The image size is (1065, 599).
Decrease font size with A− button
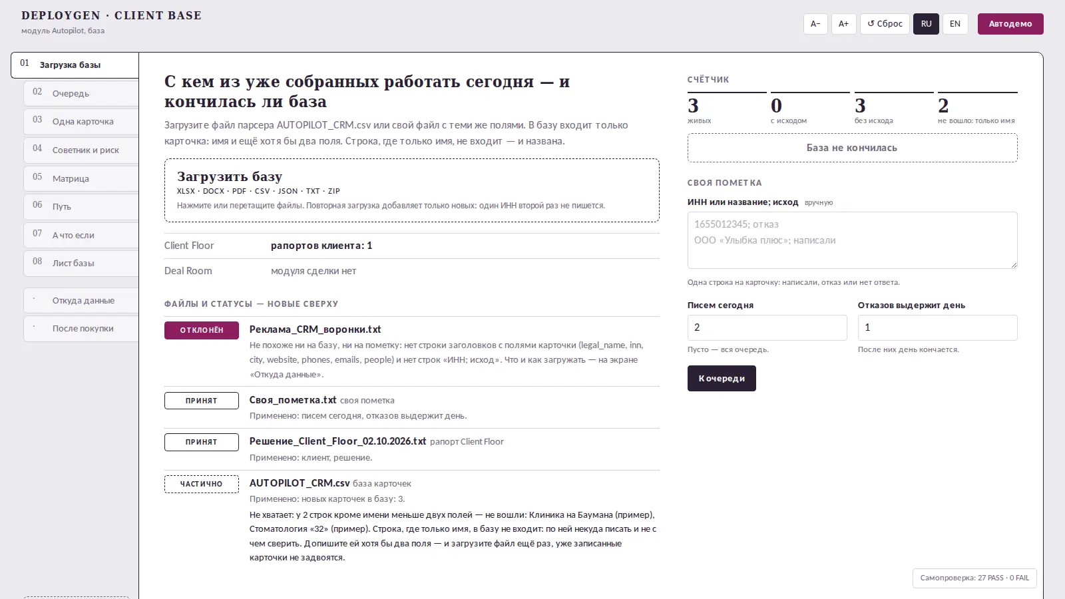point(815,24)
